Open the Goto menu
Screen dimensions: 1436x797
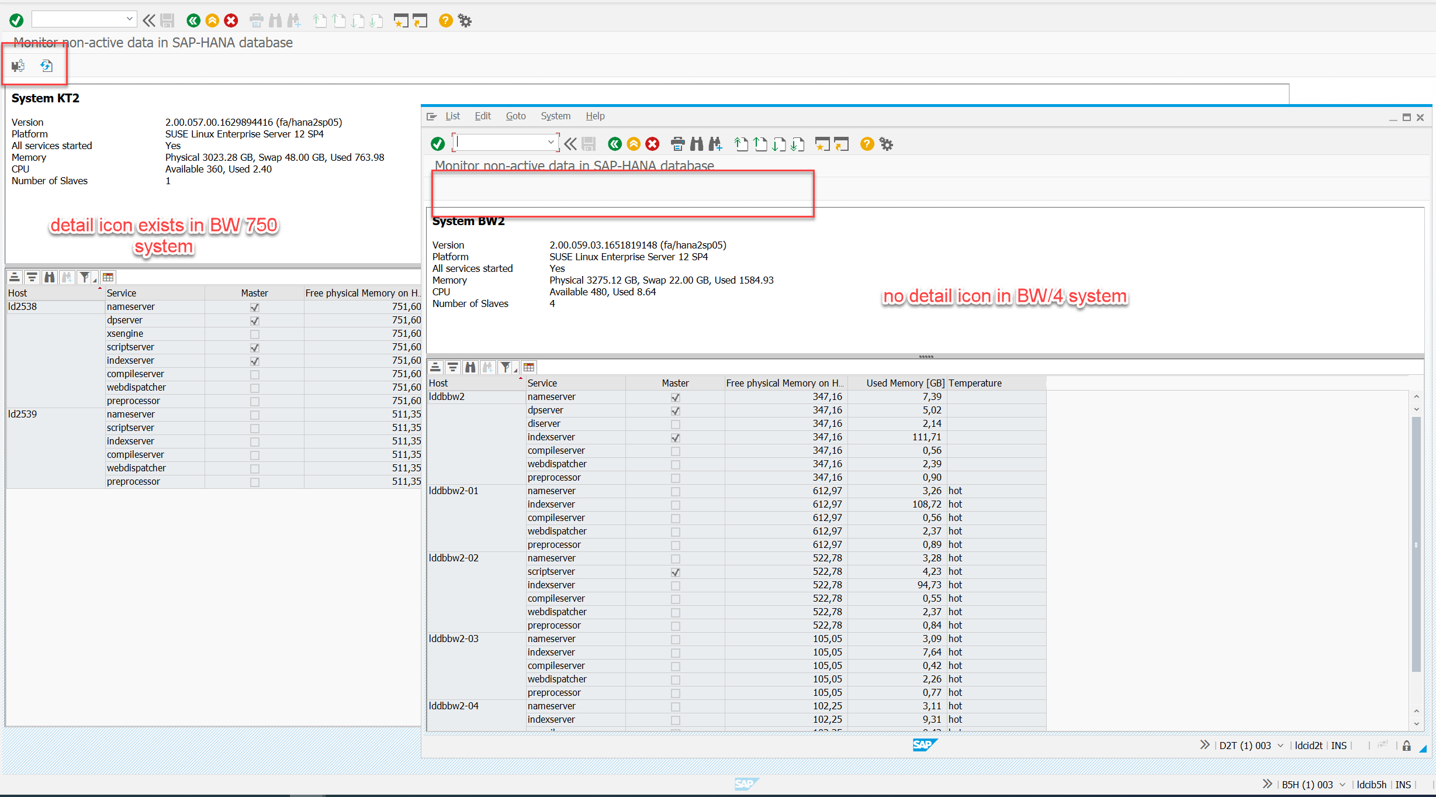coord(516,116)
